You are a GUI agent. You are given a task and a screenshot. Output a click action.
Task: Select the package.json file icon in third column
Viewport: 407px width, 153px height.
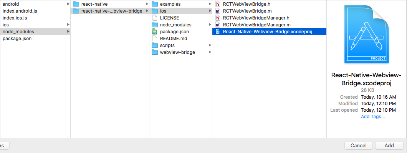point(155,31)
